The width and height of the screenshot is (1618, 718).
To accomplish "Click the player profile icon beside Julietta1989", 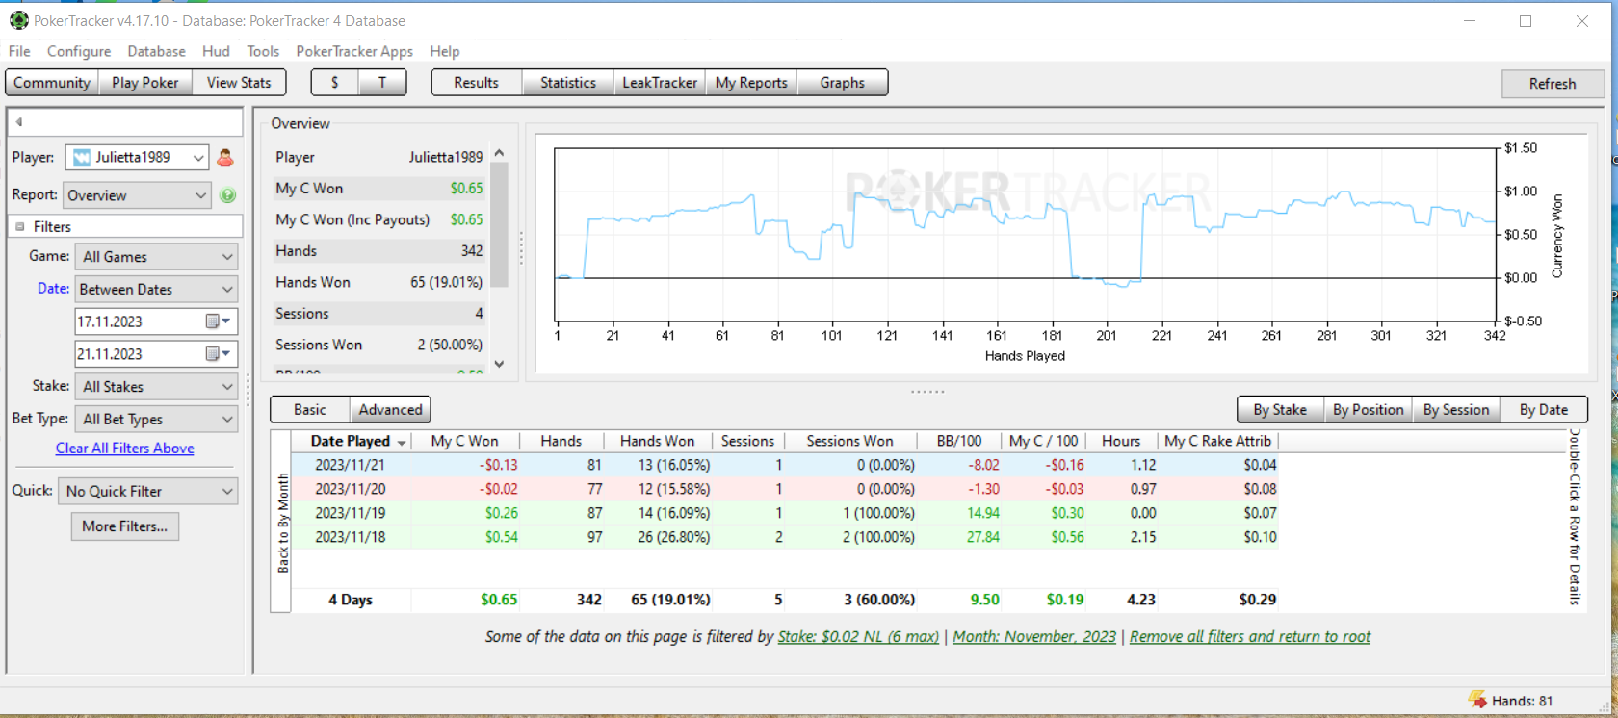I will (225, 157).
